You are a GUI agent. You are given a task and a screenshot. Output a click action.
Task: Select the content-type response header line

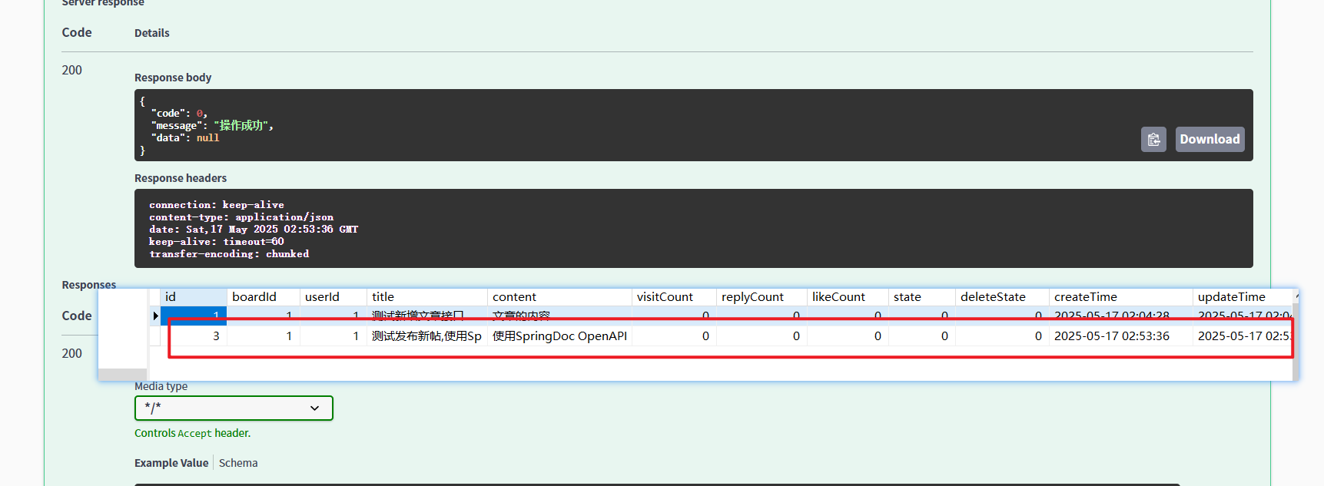coord(241,217)
